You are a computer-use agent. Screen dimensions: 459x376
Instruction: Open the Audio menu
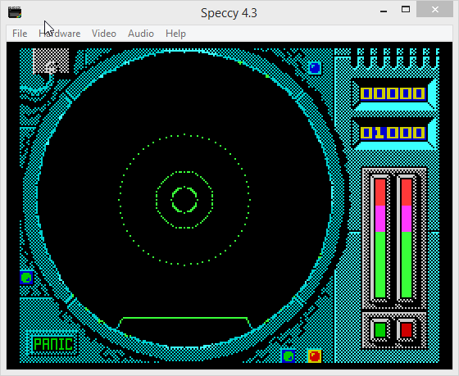tap(141, 34)
